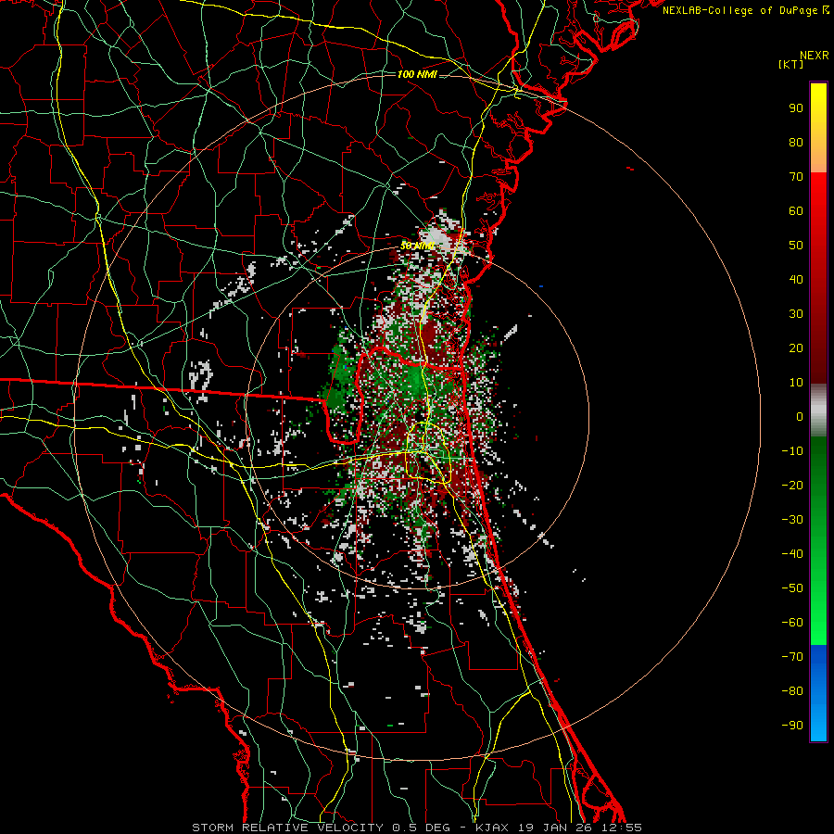
Task: Click the -40 value on the velocity scale
Action: click(792, 554)
